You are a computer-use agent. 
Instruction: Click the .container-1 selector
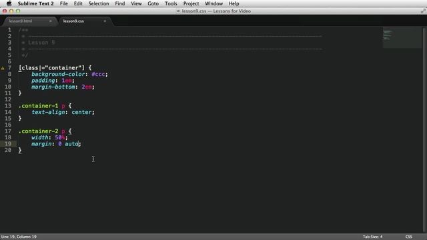(39, 106)
